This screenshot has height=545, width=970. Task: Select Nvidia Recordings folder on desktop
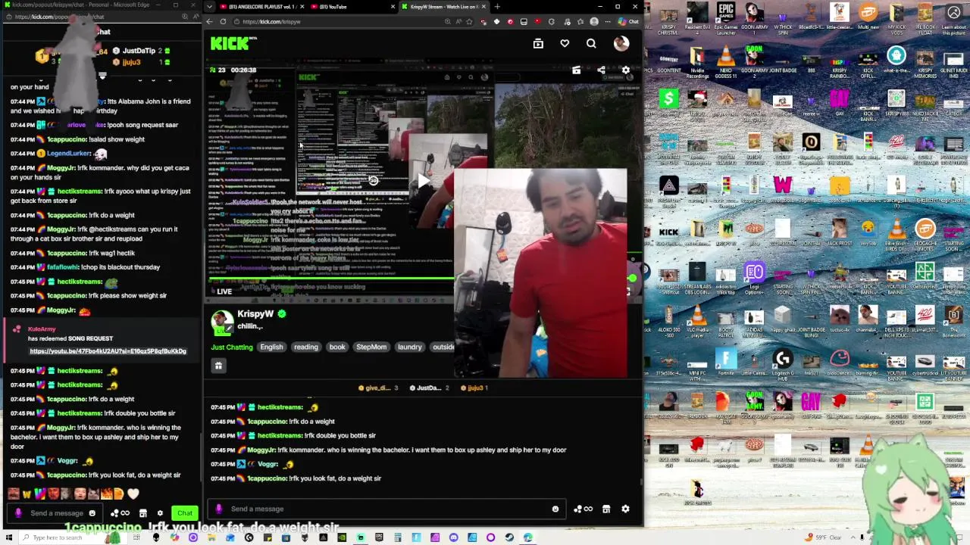point(697,62)
